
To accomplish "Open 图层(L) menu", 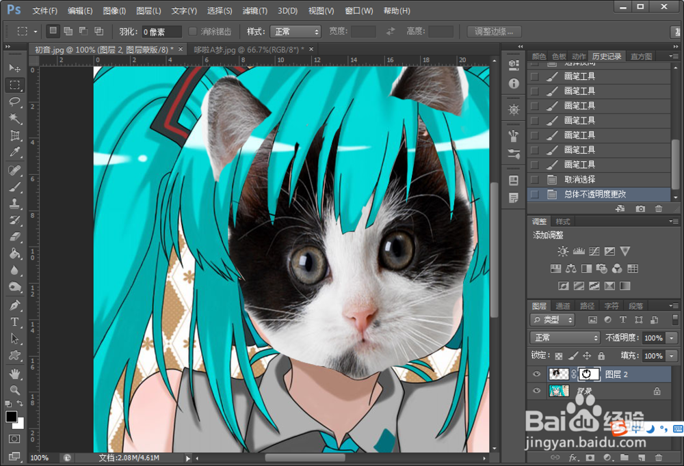I will [148, 10].
